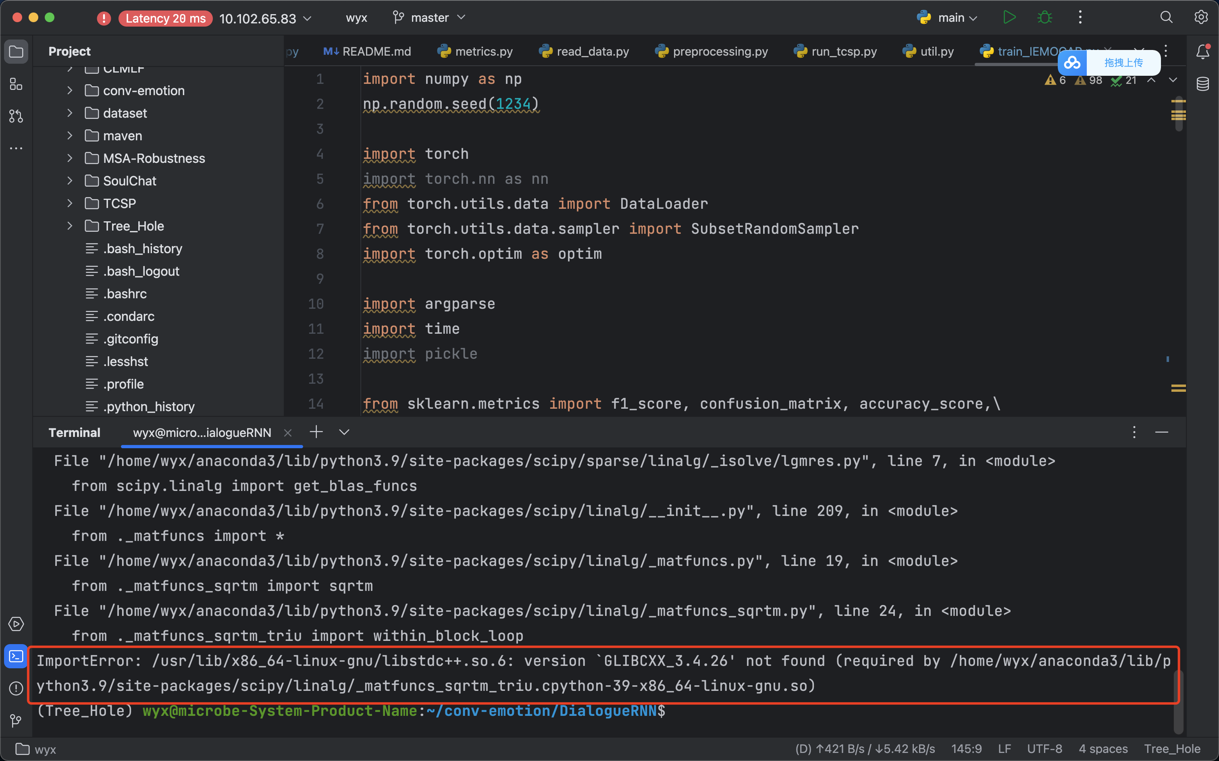Click the terminal vertical scrollbar
This screenshot has width=1219, height=761.
pyautogui.click(x=1178, y=702)
